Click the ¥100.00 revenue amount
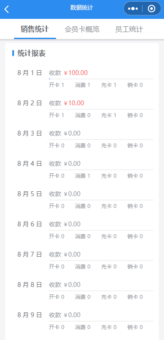The width and height of the screenshot is (164, 340). (x=76, y=73)
